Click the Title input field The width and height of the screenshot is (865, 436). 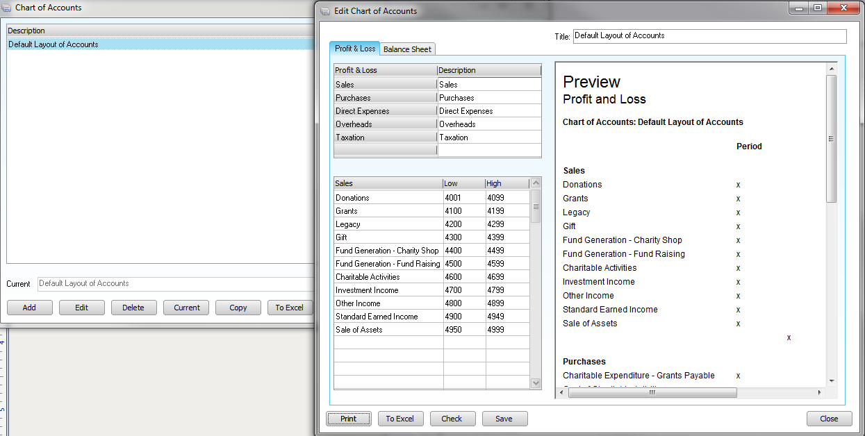click(709, 36)
